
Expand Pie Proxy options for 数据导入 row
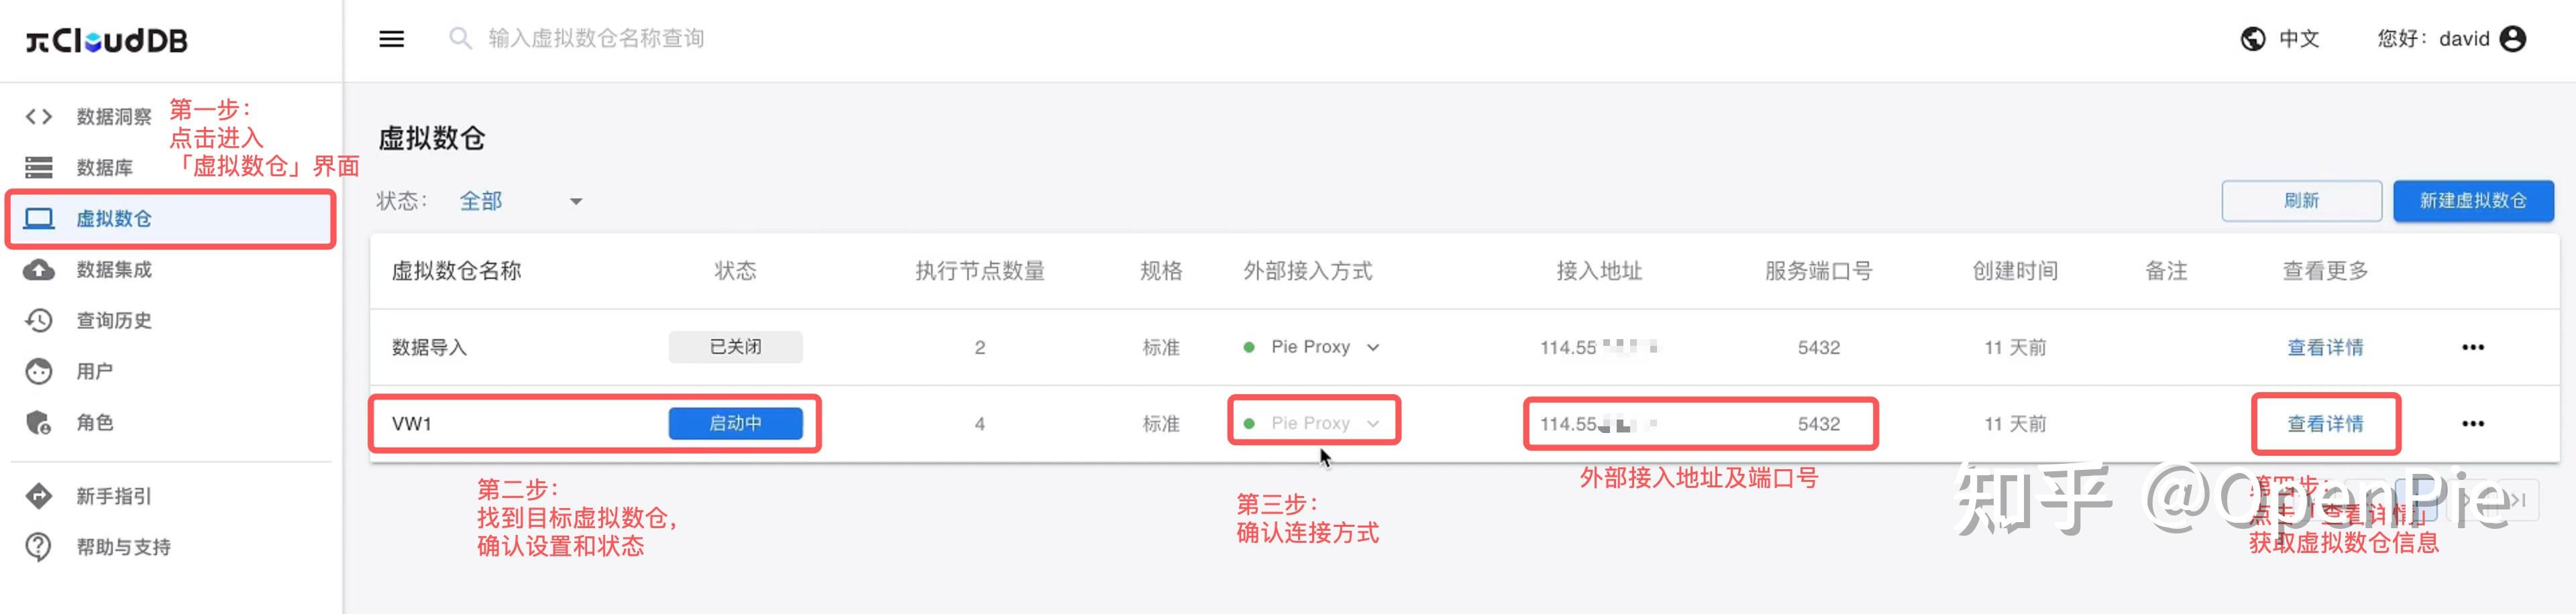click(1374, 347)
